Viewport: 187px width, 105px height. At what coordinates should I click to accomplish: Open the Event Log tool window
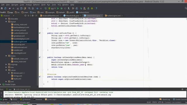click(x=165, y=99)
